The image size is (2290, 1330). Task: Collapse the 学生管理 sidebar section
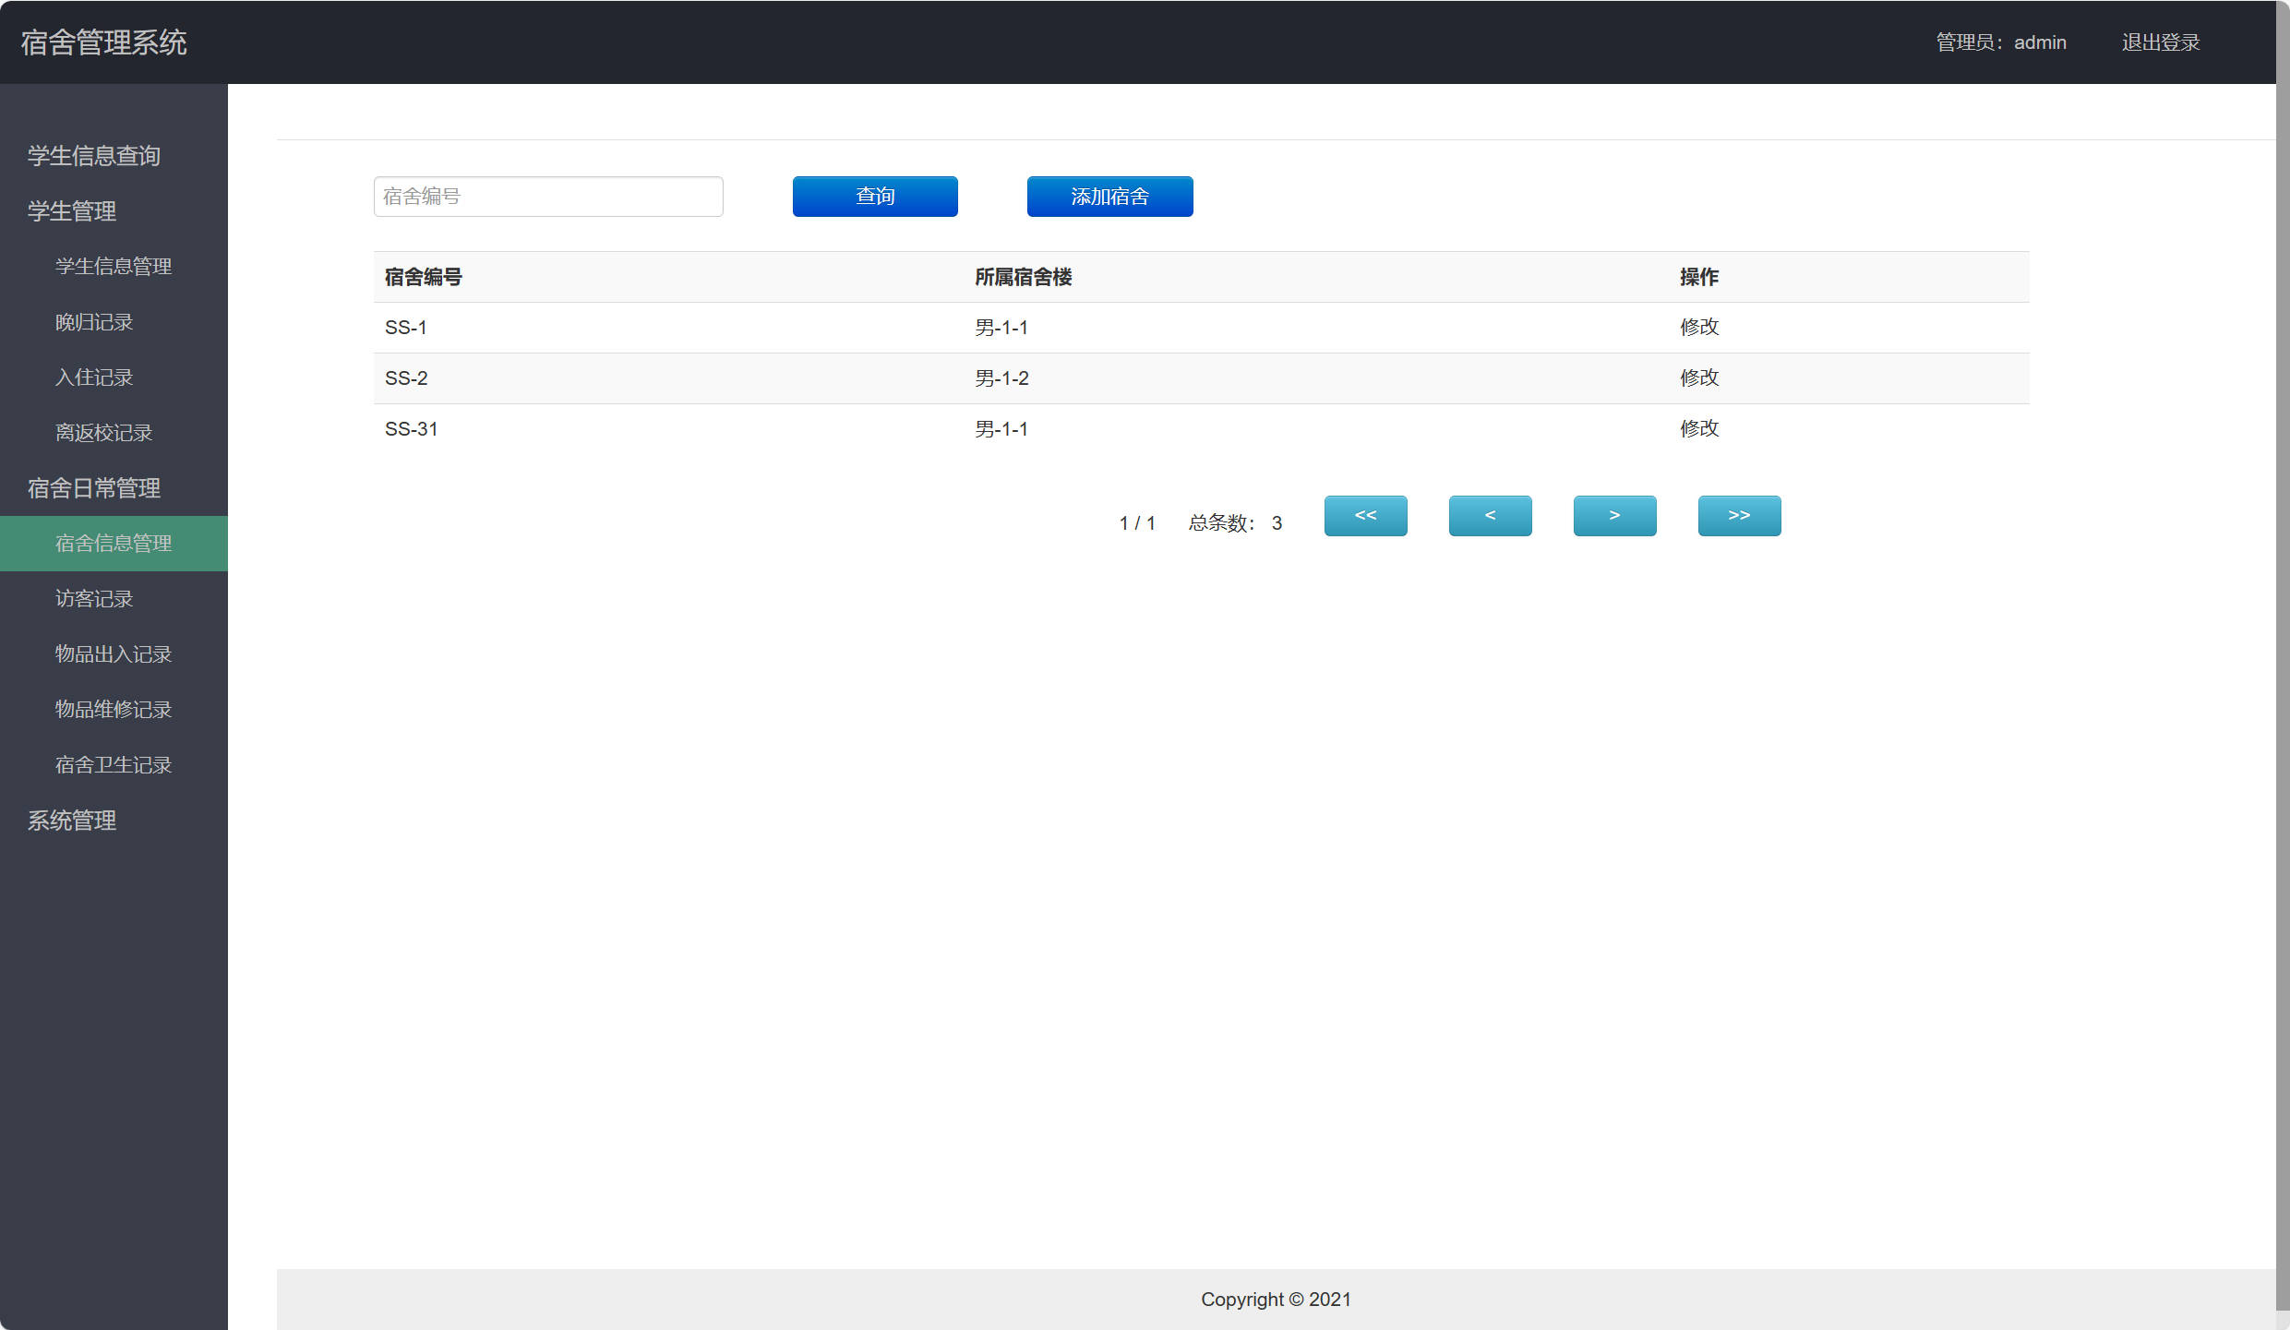72,211
